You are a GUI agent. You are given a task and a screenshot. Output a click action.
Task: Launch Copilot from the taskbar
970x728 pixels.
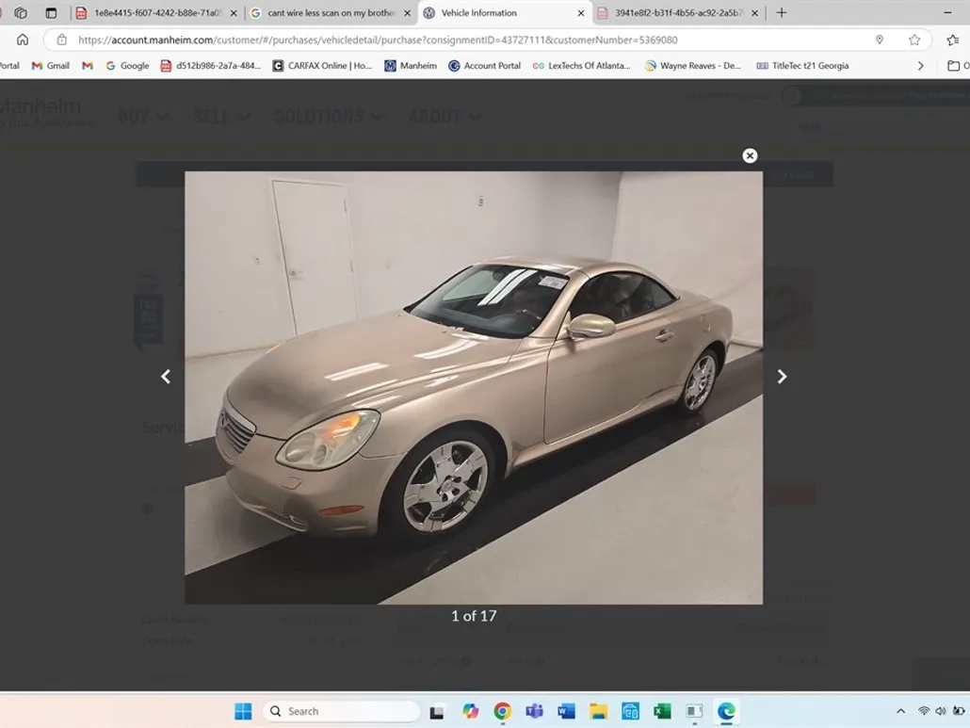point(470,711)
